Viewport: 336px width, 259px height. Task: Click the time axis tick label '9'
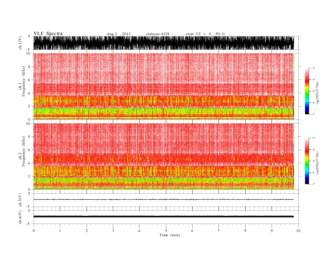tap(272, 231)
